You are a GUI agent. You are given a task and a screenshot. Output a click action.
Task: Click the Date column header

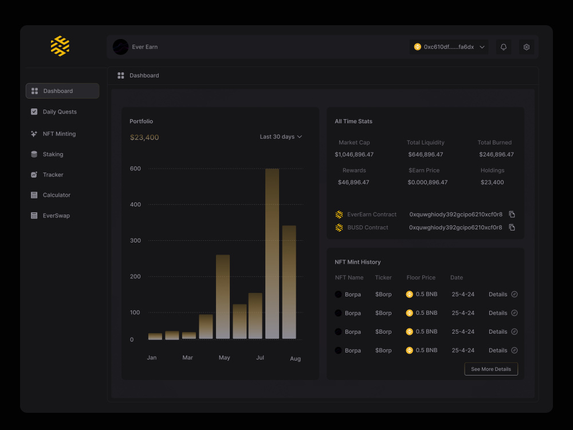tap(457, 277)
